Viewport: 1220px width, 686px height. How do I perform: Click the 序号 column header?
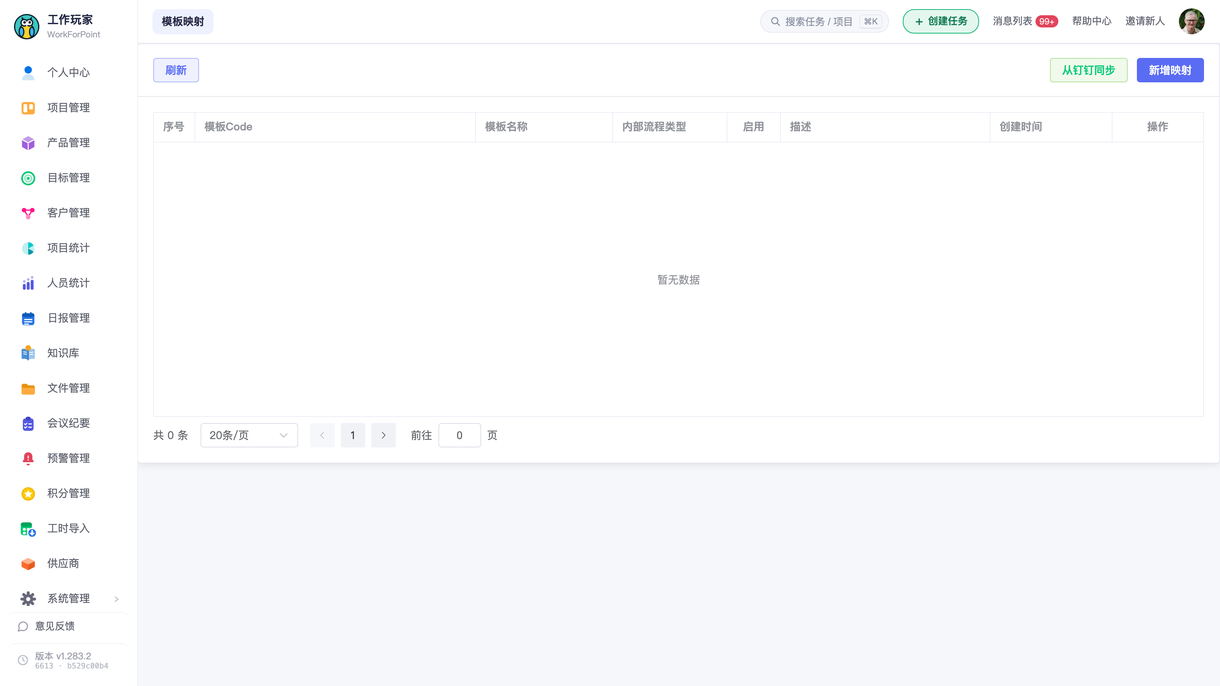174,127
